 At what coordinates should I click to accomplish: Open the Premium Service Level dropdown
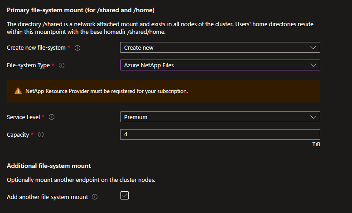coord(220,117)
